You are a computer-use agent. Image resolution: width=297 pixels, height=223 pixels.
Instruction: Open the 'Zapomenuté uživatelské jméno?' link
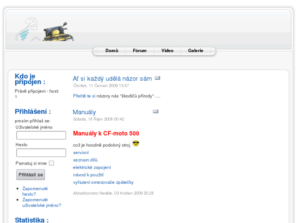(42, 203)
